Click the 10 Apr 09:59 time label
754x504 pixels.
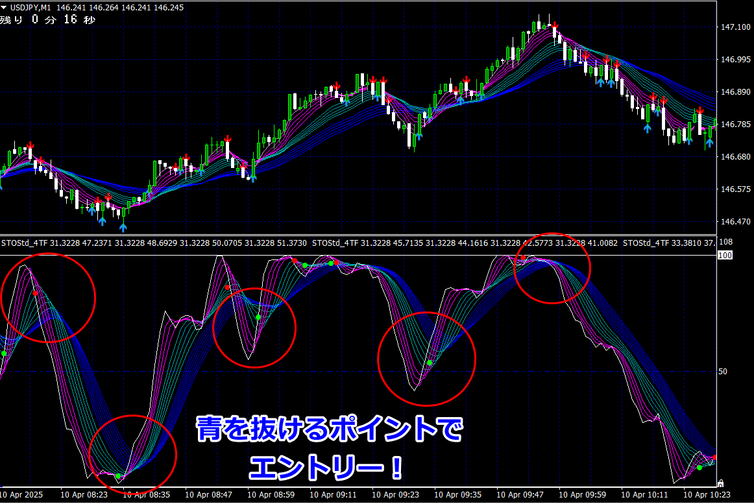click(582, 494)
